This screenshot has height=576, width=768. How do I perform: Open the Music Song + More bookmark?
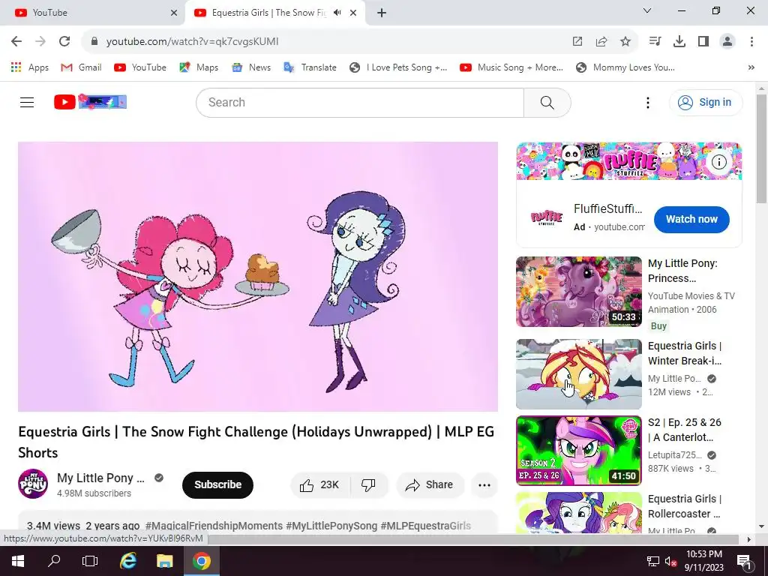point(511,67)
